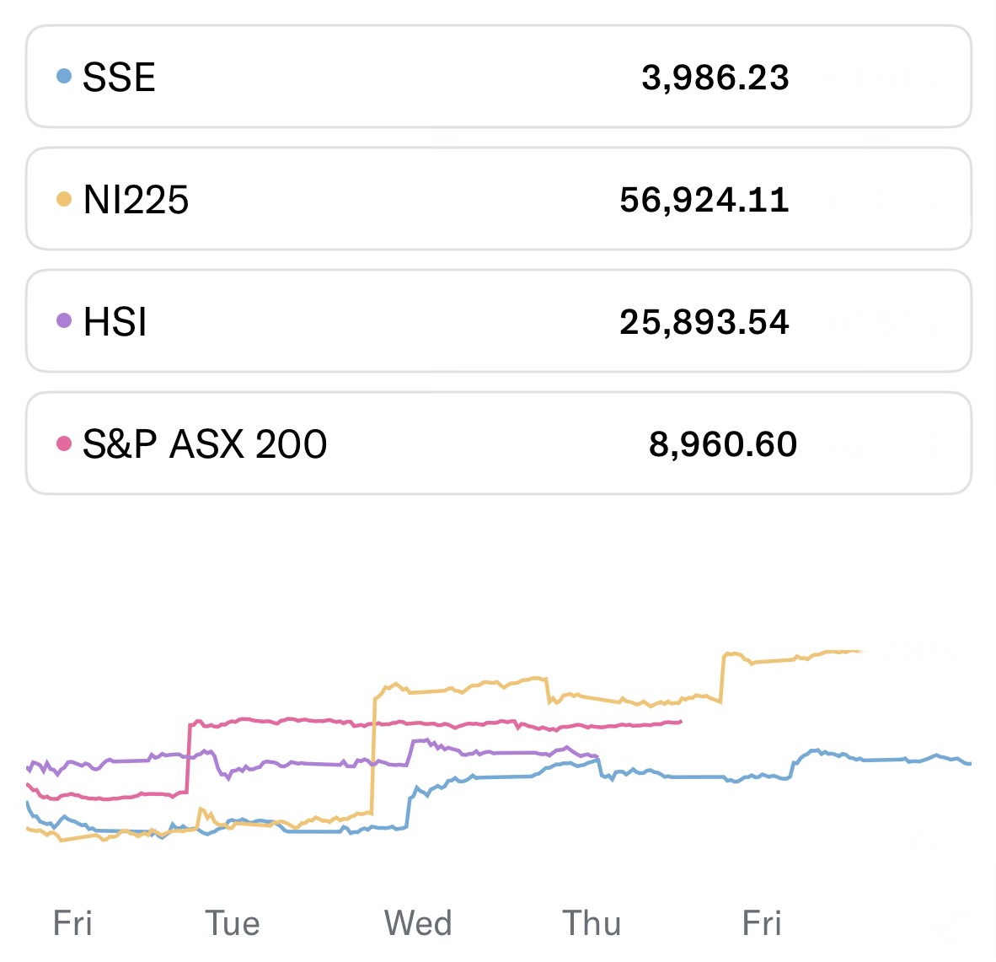This screenshot has height=962, width=996.
Task: Click the pink dot beside S&P ASX 200
Action: pos(63,443)
